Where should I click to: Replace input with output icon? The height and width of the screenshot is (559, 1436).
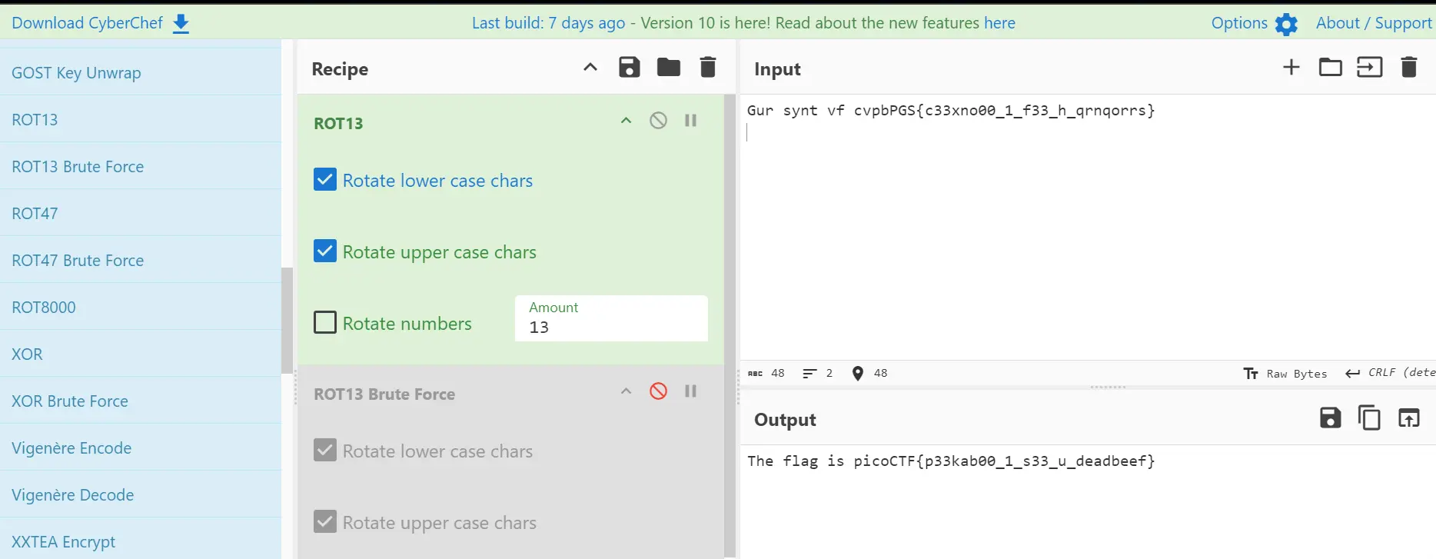(x=1409, y=418)
